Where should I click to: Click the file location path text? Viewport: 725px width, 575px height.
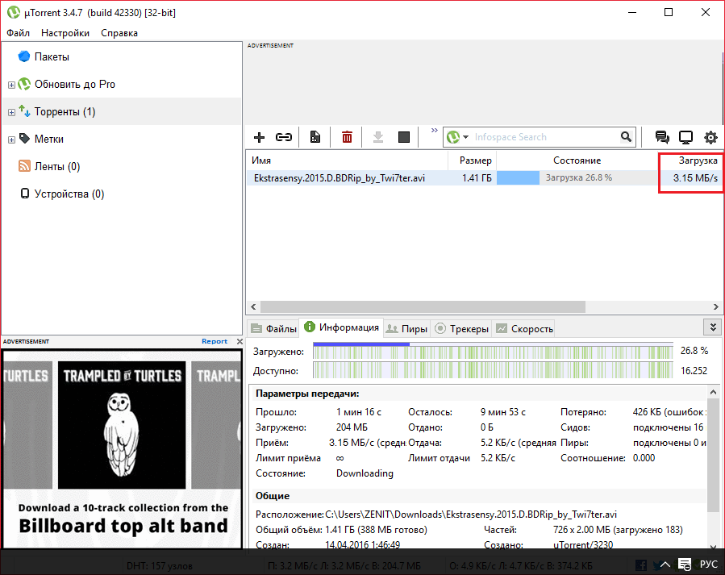pyautogui.click(x=471, y=515)
